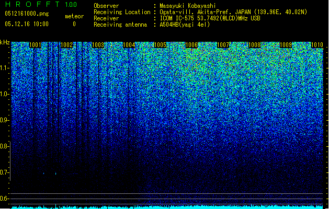
Task: Click the 0.8 kHz axis label
Action: coord(4,146)
